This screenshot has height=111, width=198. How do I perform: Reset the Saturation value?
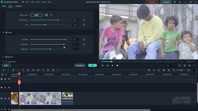coord(84,44)
